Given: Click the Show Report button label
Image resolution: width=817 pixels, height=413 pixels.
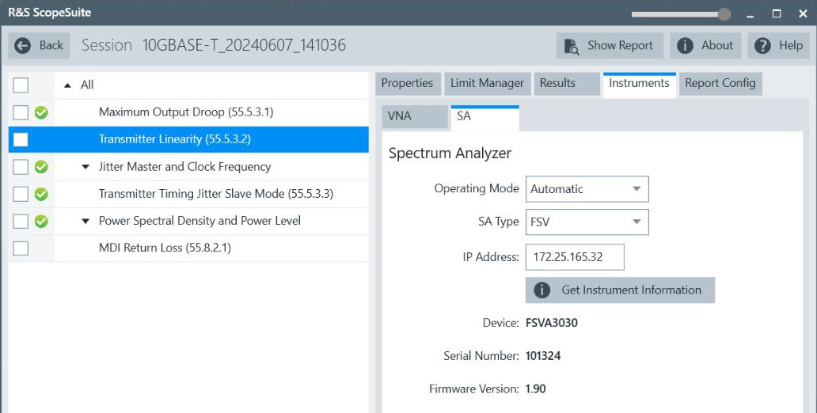Looking at the screenshot, I should point(620,46).
